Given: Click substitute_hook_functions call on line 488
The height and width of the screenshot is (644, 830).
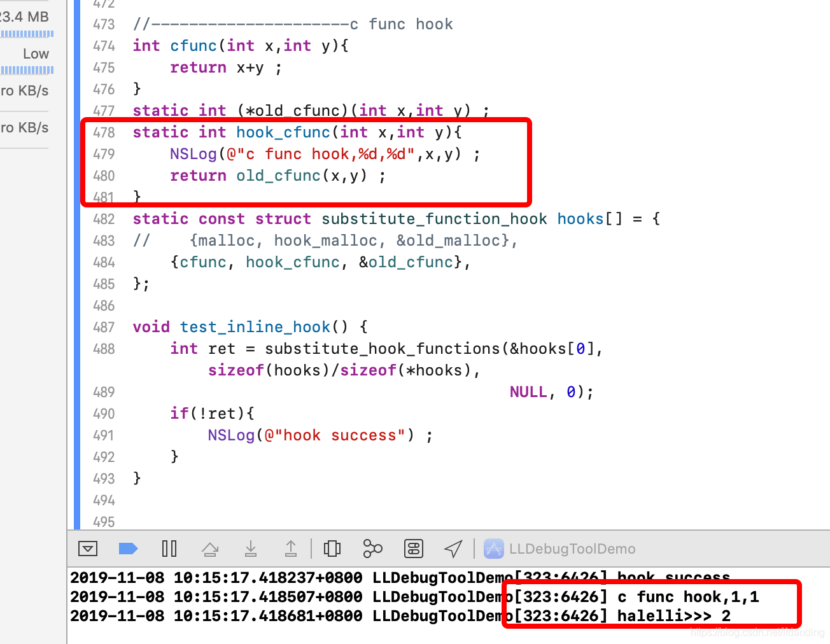Looking at the screenshot, I should point(383,349).
